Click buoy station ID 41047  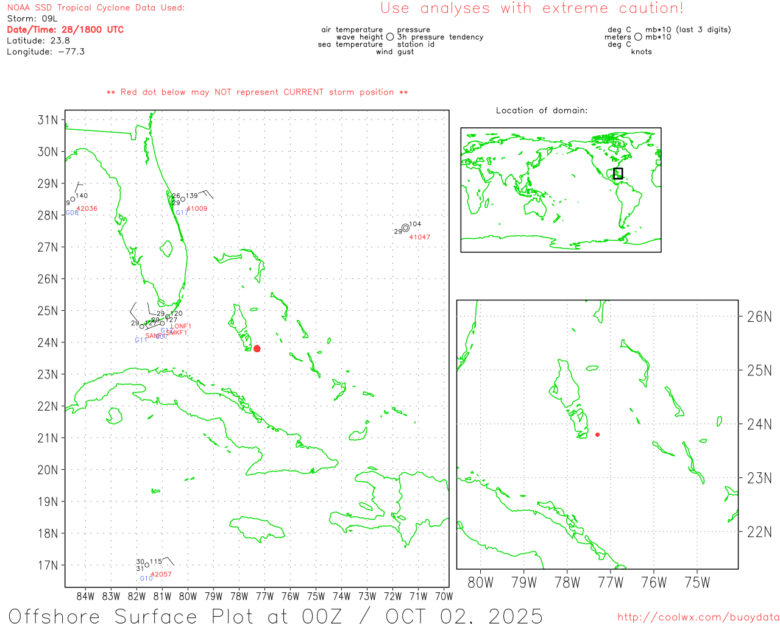pyautogui.click(x=420, y=237)
